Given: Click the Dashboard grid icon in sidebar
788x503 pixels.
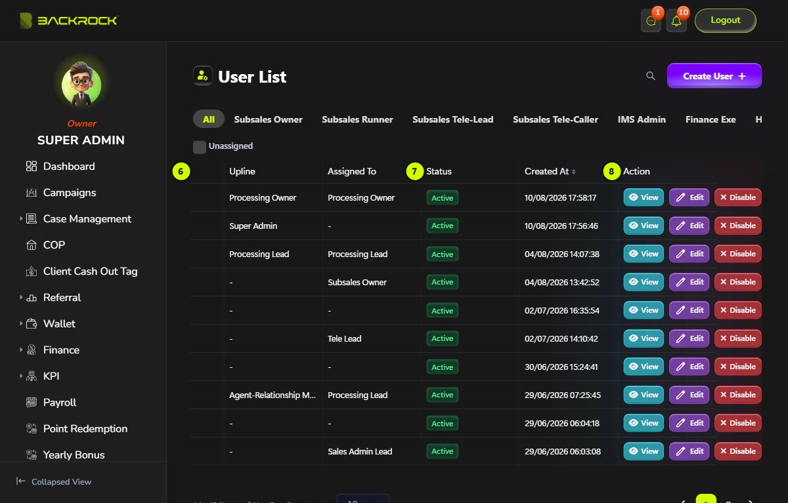Looking at the screenshot, I should click(32, 167).
